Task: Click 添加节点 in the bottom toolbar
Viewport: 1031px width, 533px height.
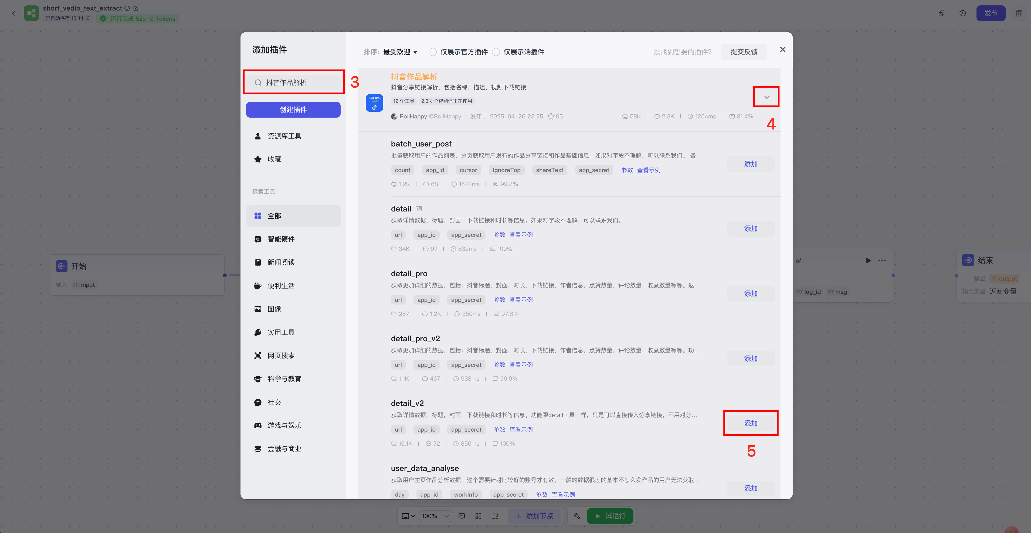Action: pyautogui.click(x=535, y=516)
